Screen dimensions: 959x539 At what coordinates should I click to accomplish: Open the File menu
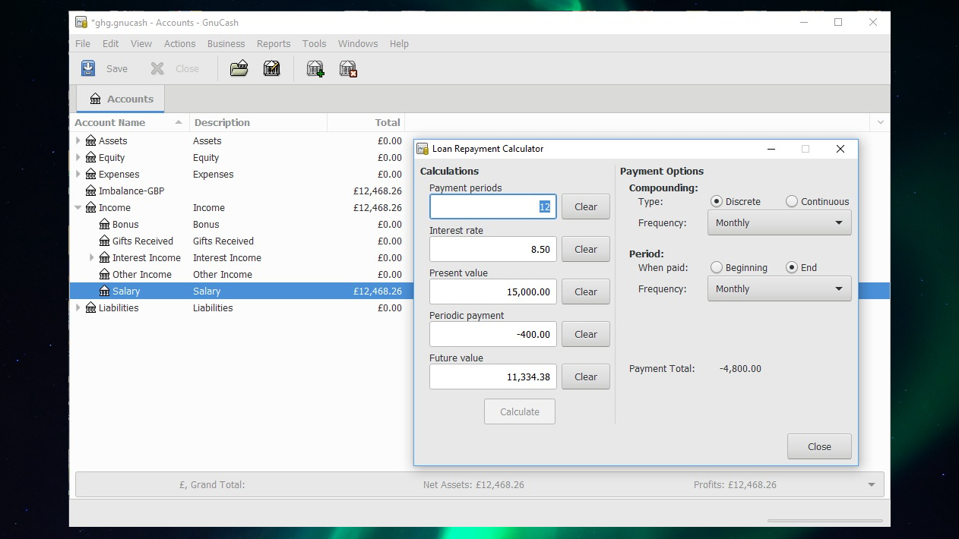coord(83,43)
